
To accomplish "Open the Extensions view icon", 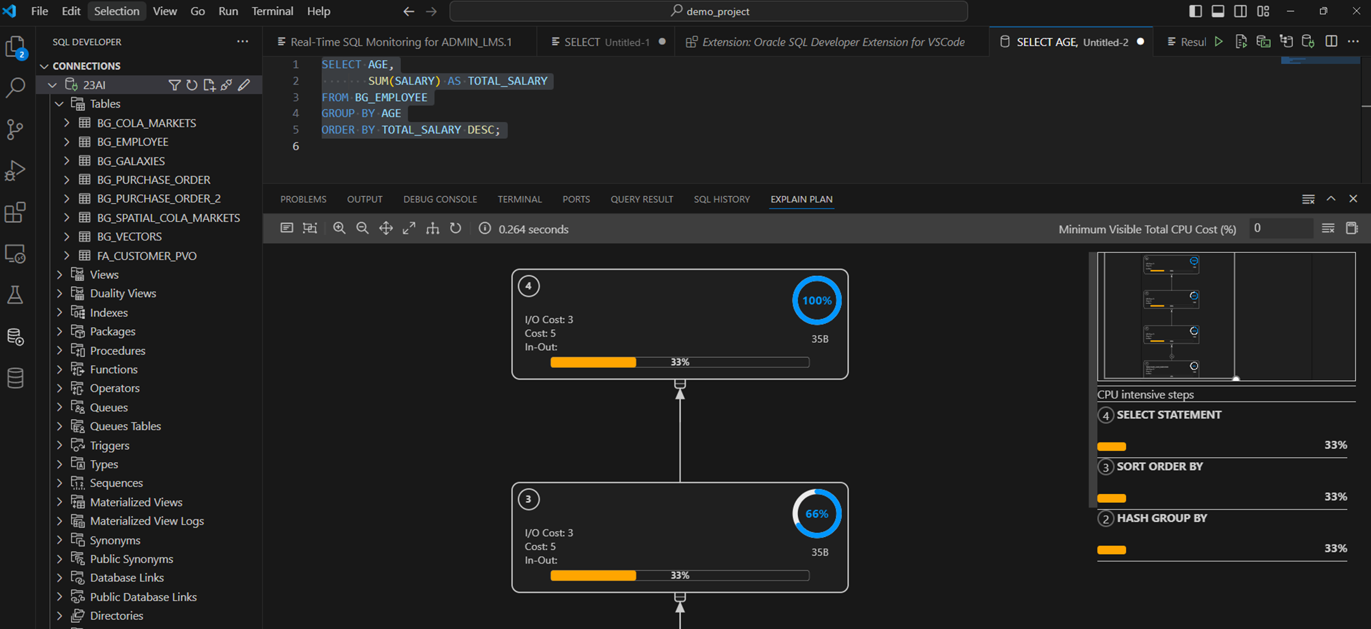I will click(x=15, y=213).
